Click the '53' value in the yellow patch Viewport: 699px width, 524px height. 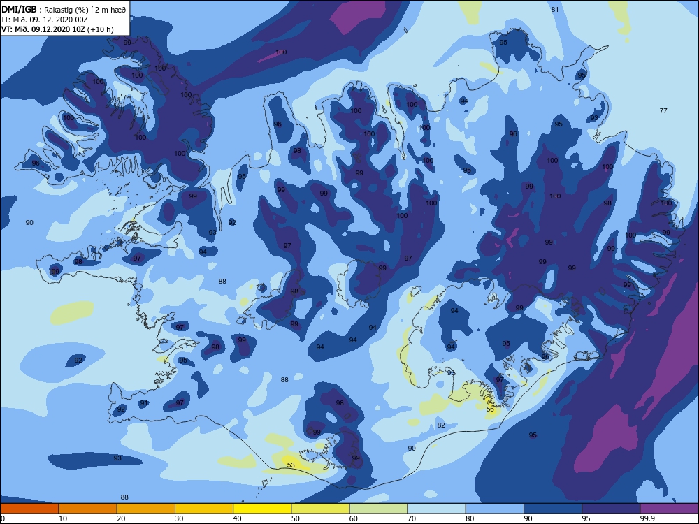pyautogui.click(x=291, y=465)
